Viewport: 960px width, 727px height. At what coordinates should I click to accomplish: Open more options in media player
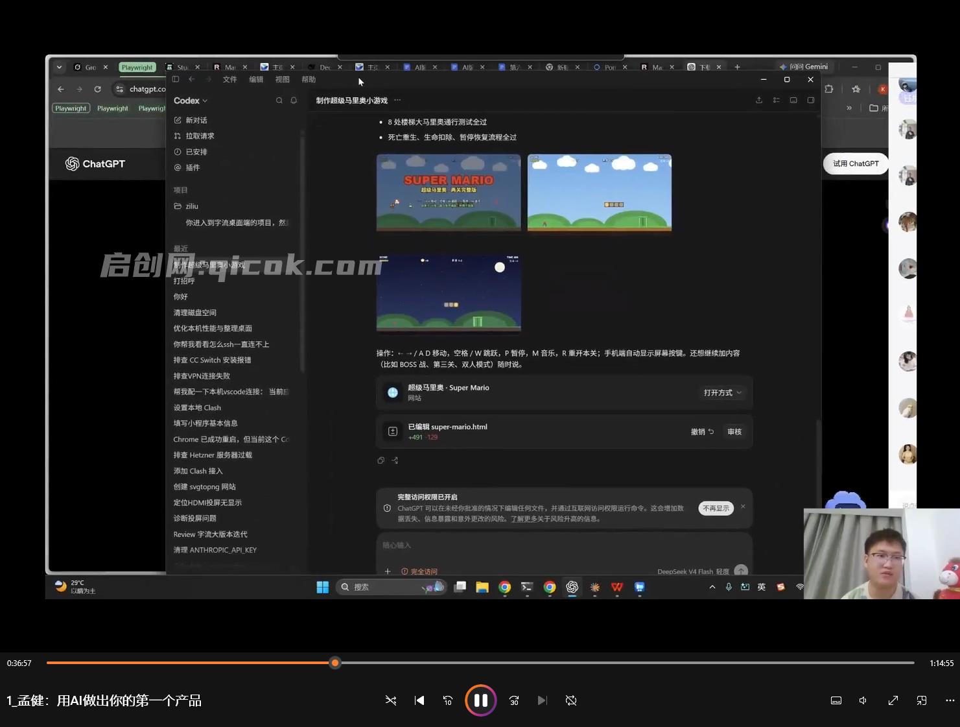click(950, 700)
